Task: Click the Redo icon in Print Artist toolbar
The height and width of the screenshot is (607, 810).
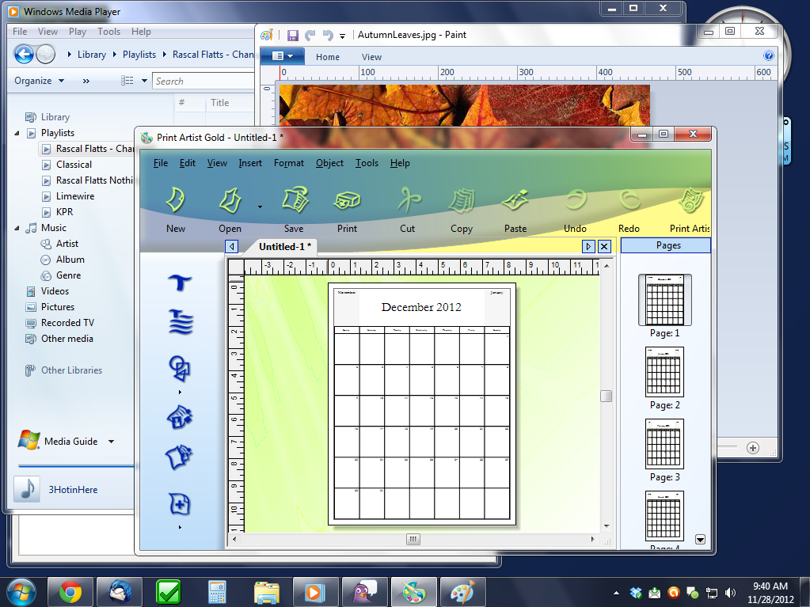Action: pos(629,199)
